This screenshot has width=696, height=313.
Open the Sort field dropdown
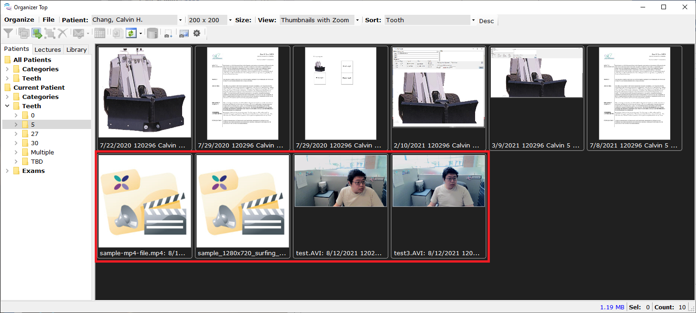473,20
